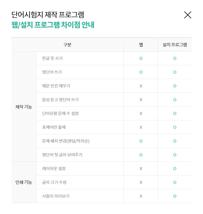Click the 설치 프로그램 O mark for 시험지 미리보기
203x214 pixels.
pos(175,196)
